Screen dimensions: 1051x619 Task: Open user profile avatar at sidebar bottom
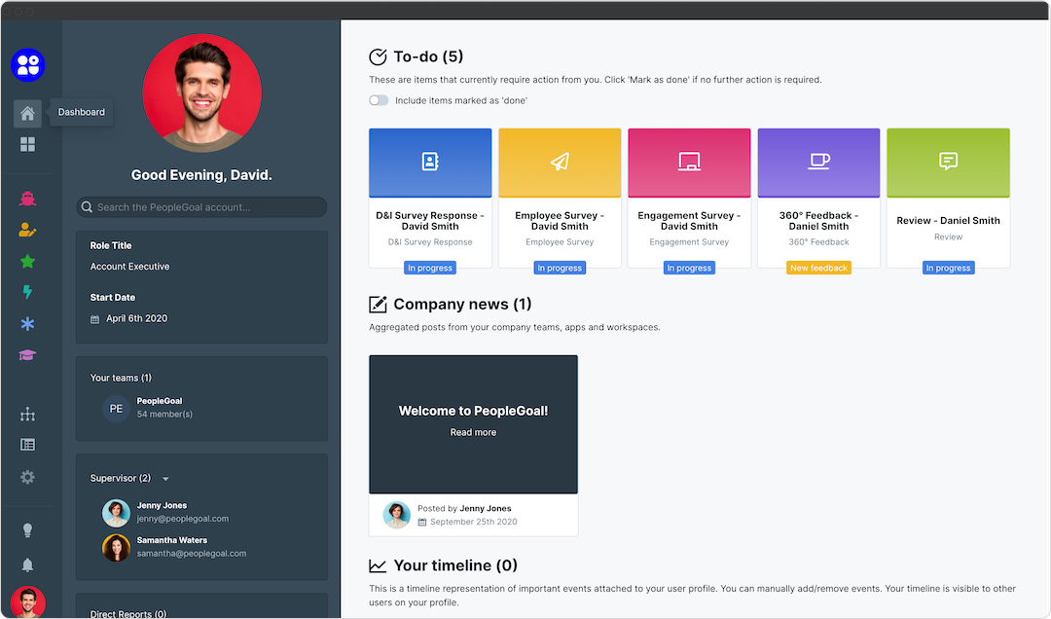click(27, 602)
